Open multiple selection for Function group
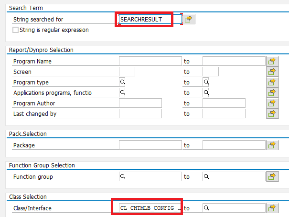Image resolution: width=289 pixels, height=217 pixels. (x=272, y=176)
